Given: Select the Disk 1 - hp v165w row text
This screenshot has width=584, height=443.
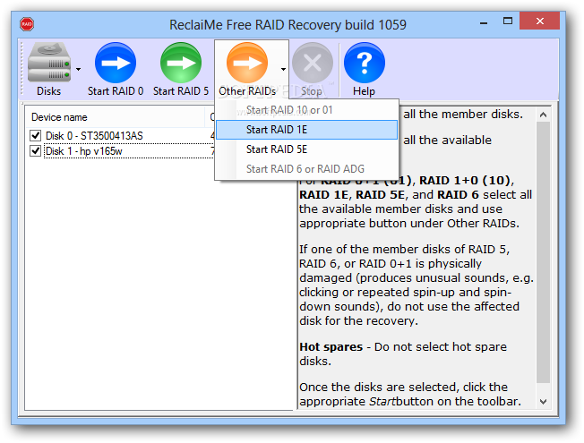Looking at the screenshot, I should coord(84,151).
